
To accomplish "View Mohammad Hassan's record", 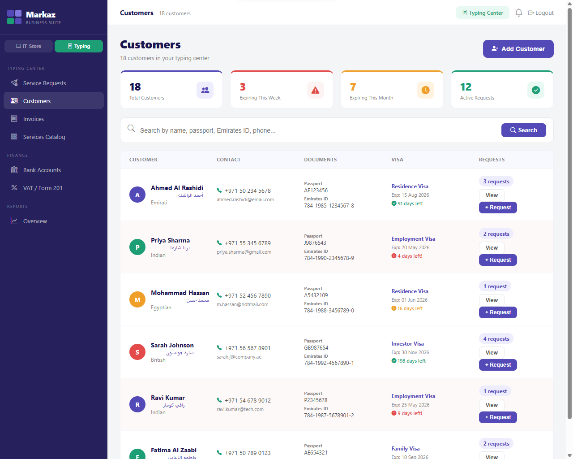I will coord(492,300).
